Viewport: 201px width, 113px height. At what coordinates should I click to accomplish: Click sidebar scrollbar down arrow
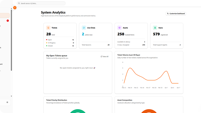pyautogui.click(x=11, y=96)
